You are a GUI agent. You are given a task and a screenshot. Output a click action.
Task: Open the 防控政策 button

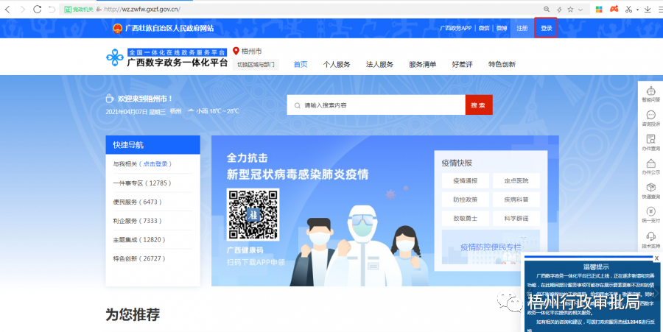point(465,199)
